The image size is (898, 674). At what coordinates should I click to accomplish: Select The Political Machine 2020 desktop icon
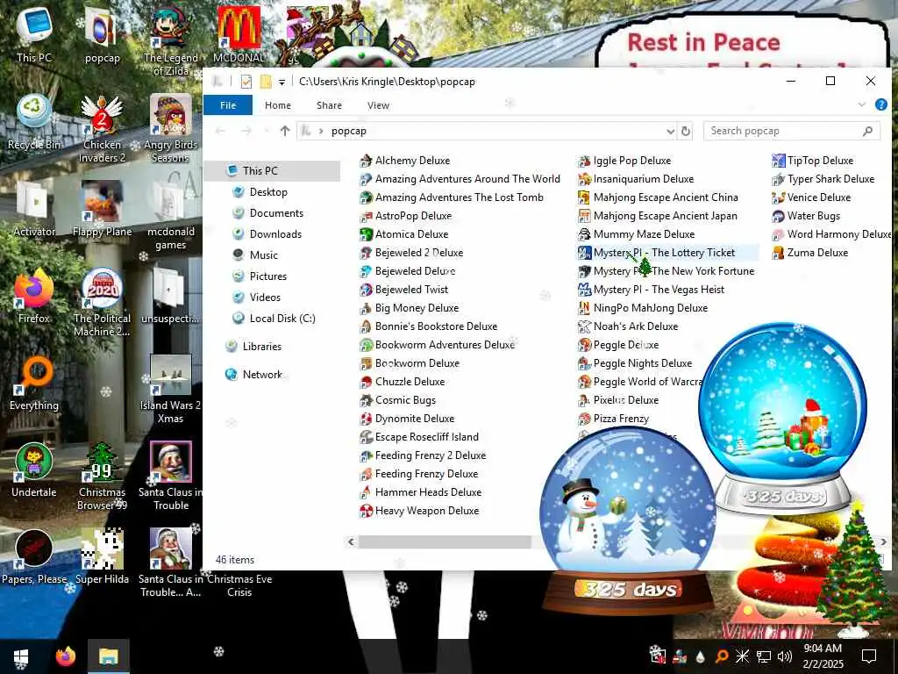coord(102,303)
